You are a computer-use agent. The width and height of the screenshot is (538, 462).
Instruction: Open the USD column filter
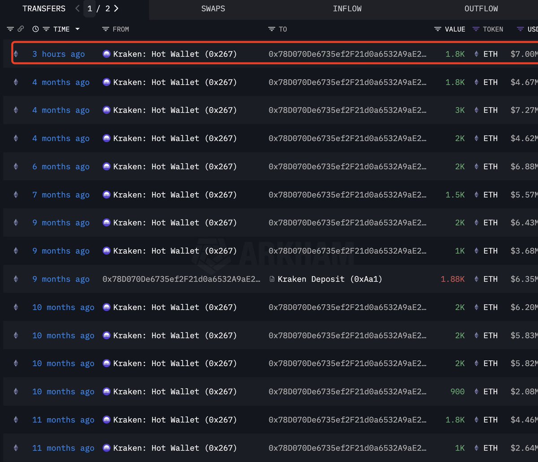[520, 29]
